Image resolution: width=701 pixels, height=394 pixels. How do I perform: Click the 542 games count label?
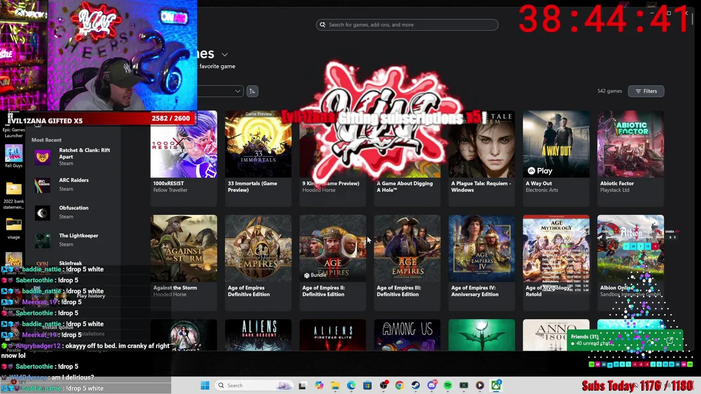point(610,91)
